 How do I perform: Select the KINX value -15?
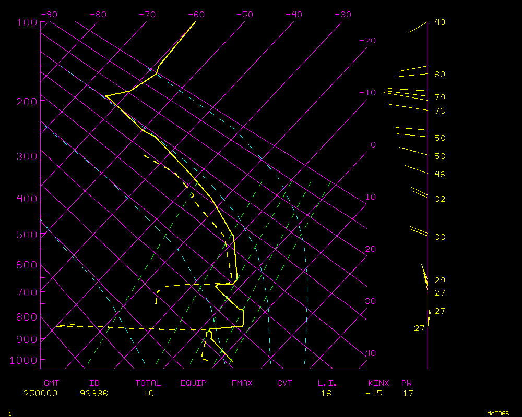click(x=373, y=394)
